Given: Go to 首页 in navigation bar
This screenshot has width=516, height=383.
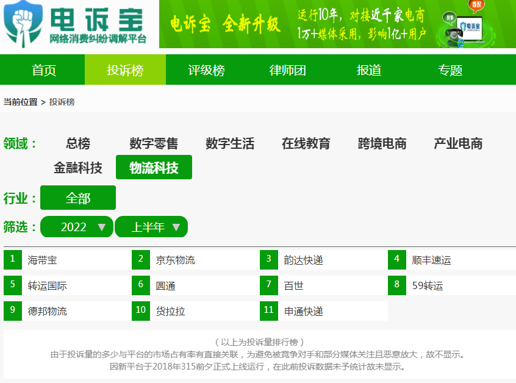Looking at the screenshot, I should [44, 70].
